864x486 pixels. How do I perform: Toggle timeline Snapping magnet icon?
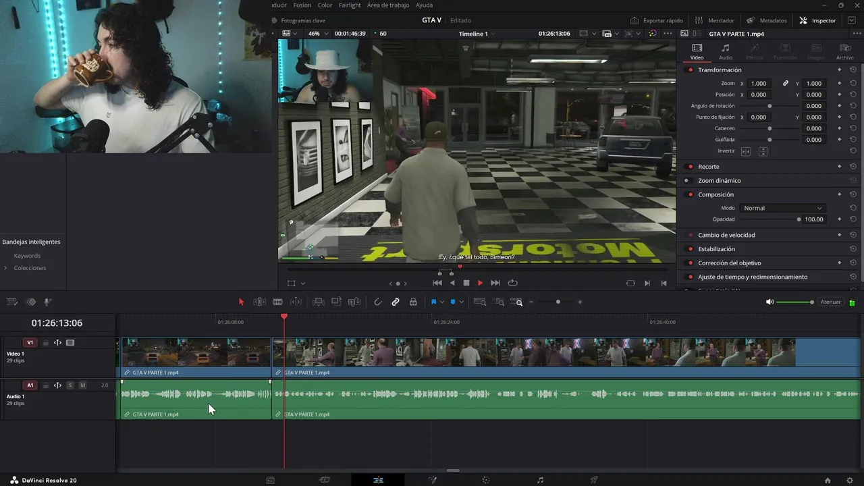coord(378,302)
